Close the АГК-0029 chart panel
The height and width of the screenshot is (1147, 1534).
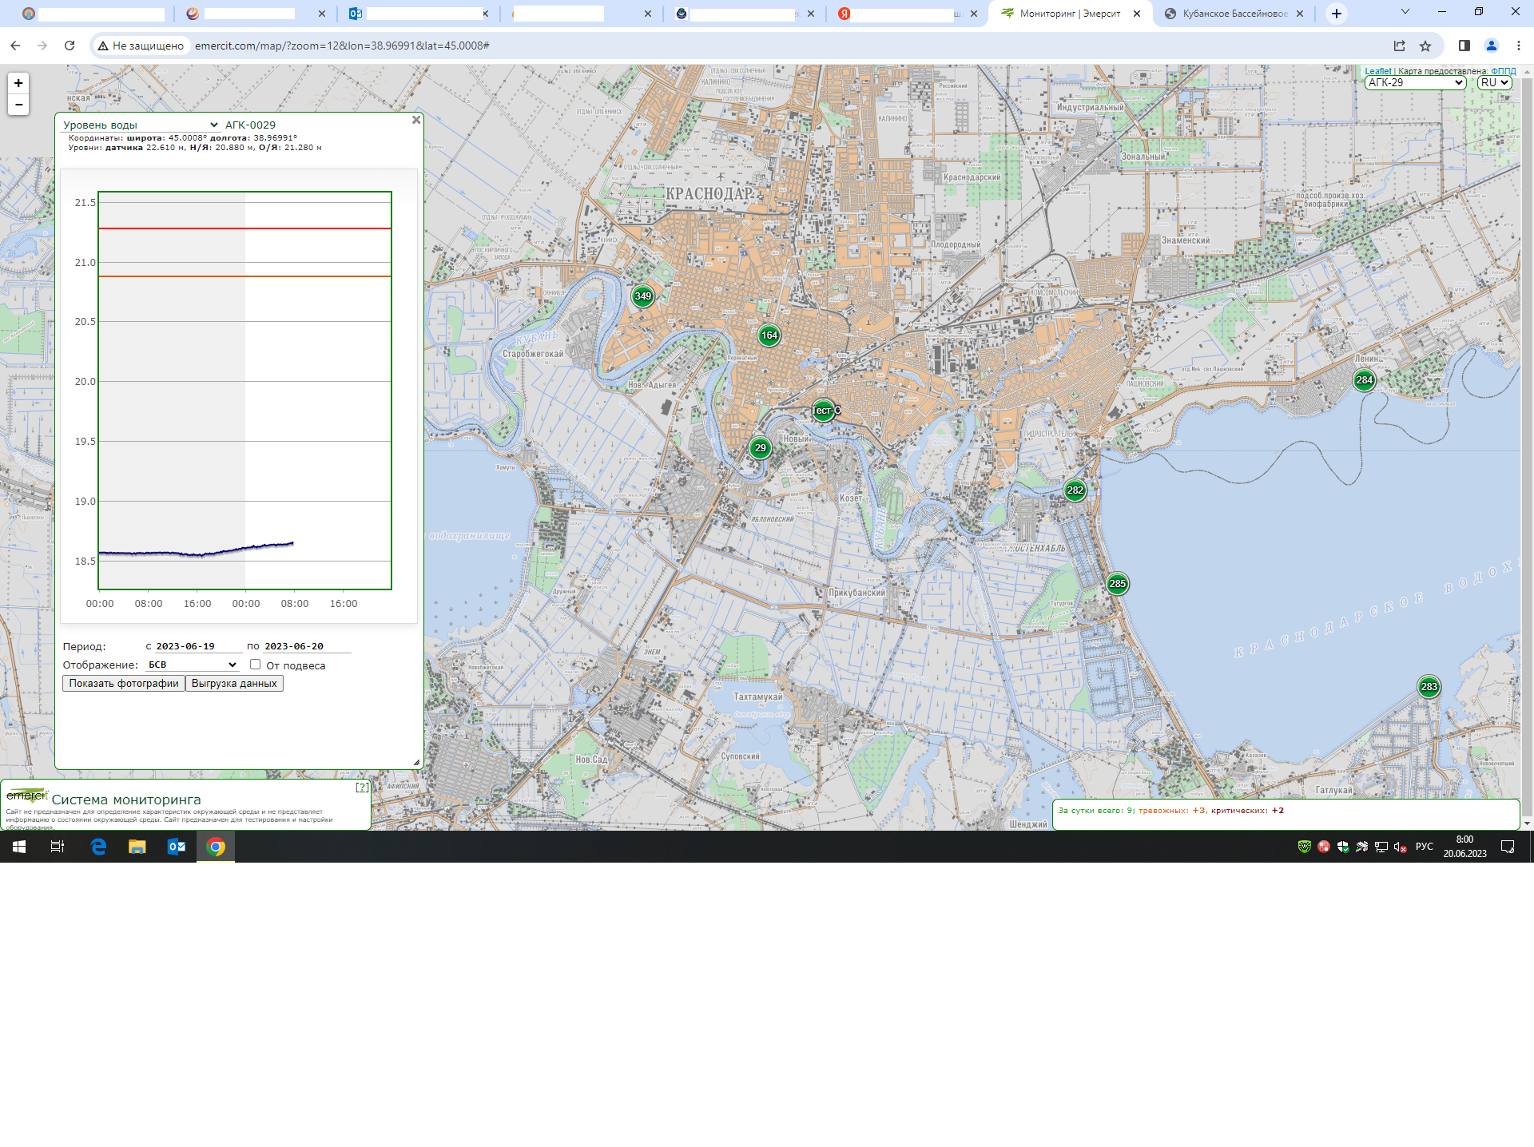(x=415, y=120)
